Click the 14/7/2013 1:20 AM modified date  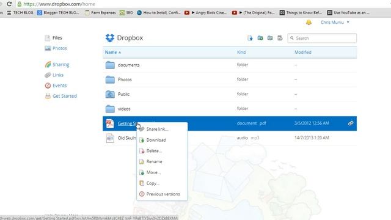click(x=312, y=137)
